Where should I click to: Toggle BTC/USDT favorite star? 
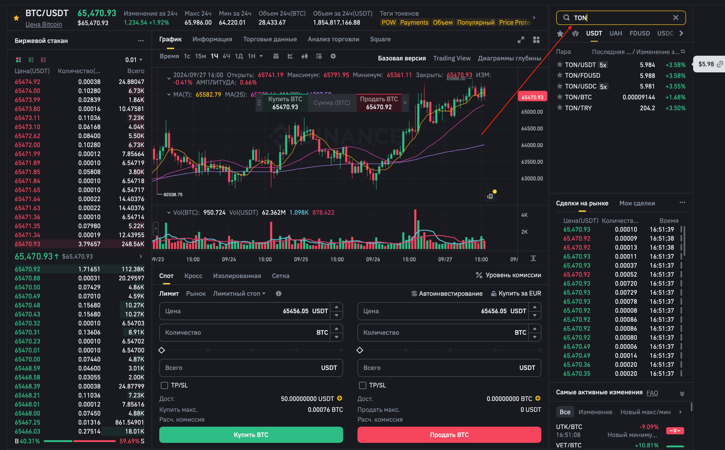pos(16,18)
